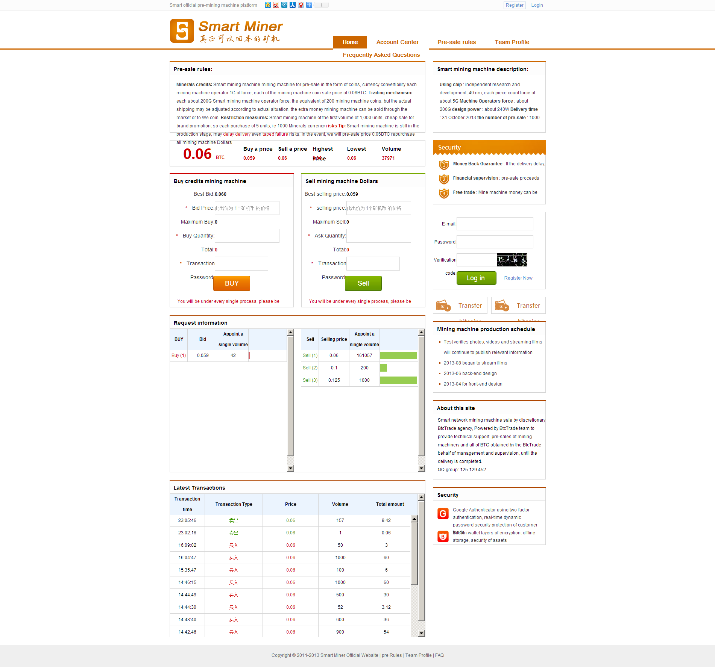Click Sell (1) green volume bar

[x=398, y=355]
